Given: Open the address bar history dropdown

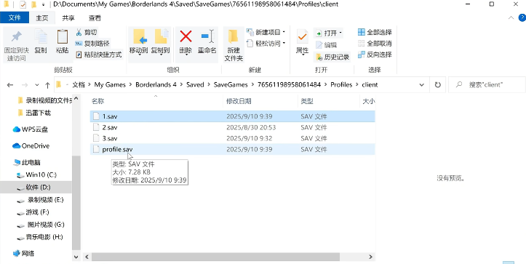Looking at the screenshot, I should point(422,85).
